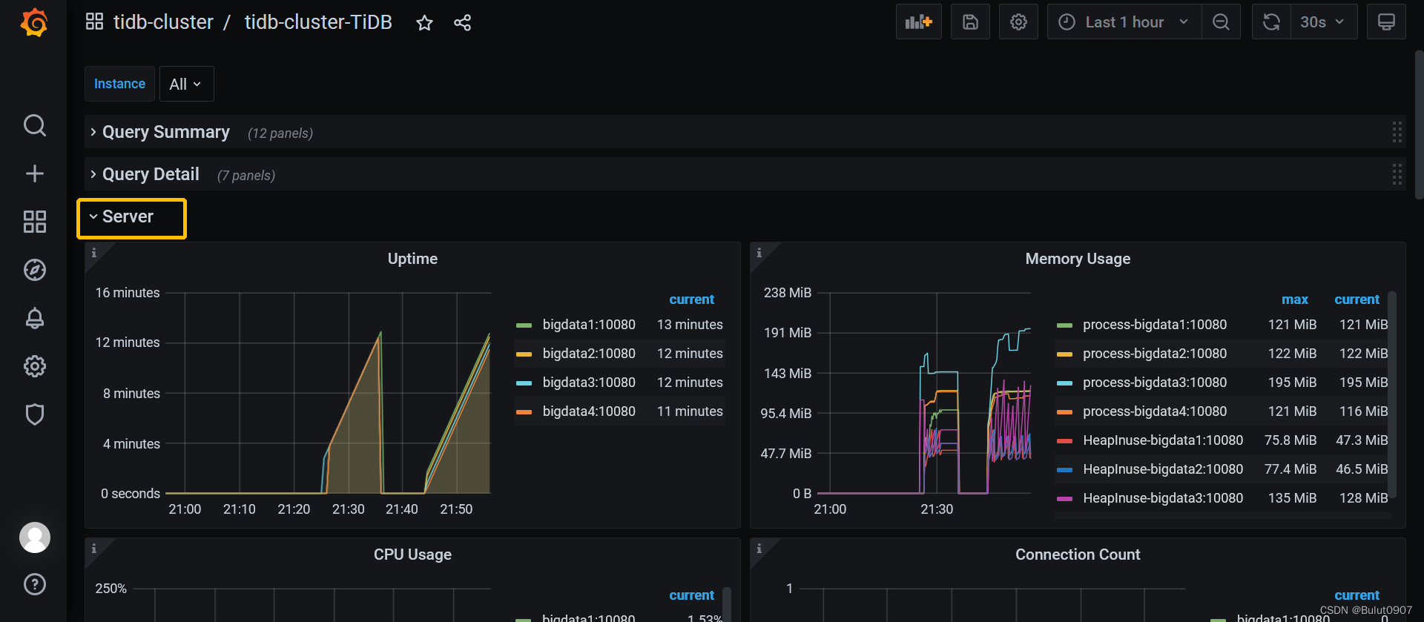Show info tooltip on CPU Usage panel
1424x622 pixels.
[94, 549]
